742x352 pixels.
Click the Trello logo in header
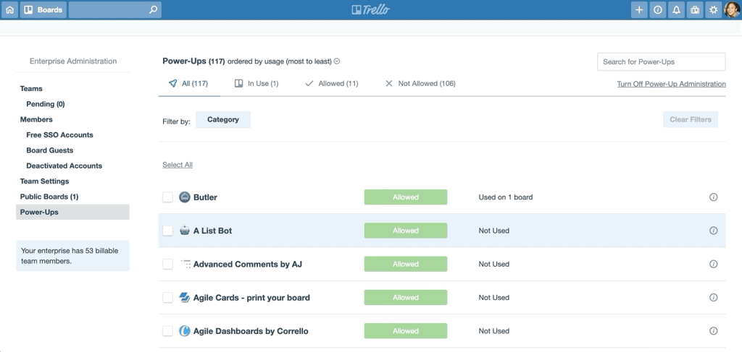point(371,10)
